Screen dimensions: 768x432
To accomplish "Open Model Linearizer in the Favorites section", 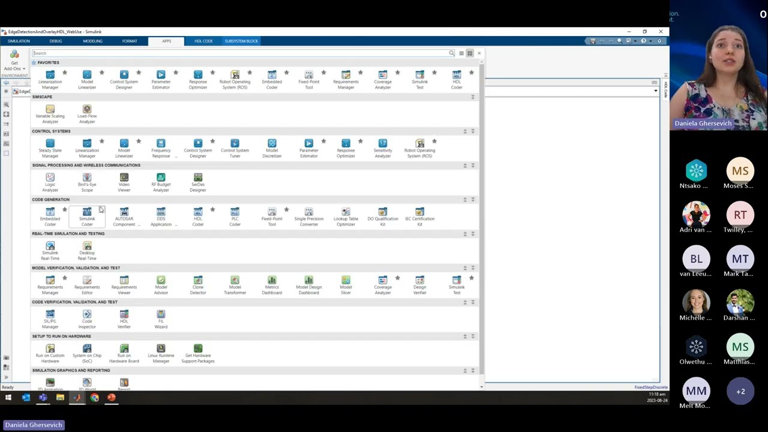I will [x=87, y=80].
